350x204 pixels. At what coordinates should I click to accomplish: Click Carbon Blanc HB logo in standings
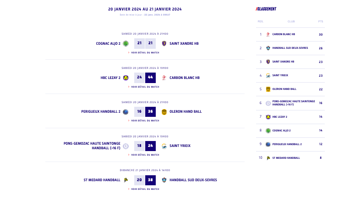(x=268, y=34)
